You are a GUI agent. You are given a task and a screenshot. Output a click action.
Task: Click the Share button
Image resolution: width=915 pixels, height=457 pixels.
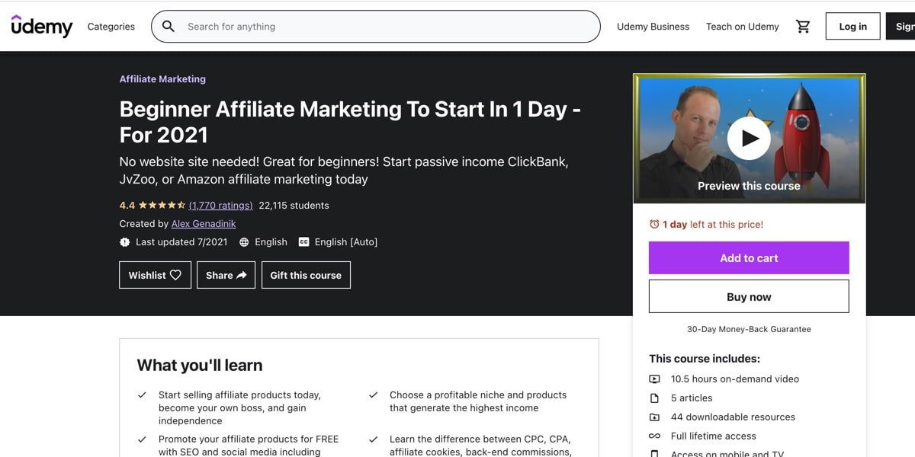click(226, 275)
